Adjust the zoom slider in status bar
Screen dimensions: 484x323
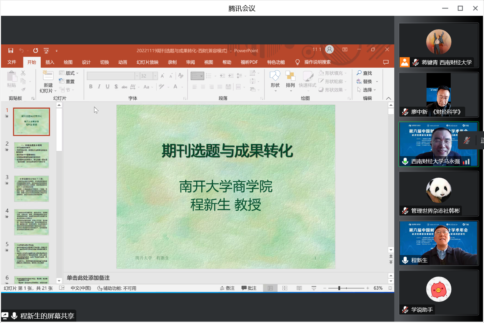pos(339,288)
